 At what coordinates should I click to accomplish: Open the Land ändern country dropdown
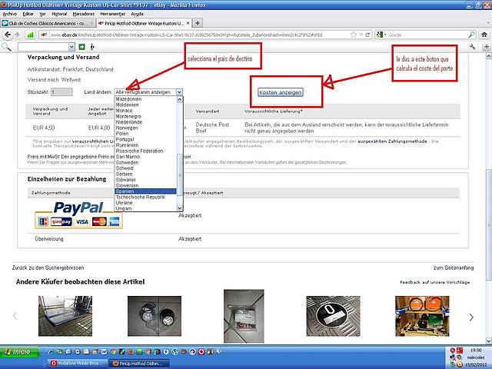[x=148, y=92]
